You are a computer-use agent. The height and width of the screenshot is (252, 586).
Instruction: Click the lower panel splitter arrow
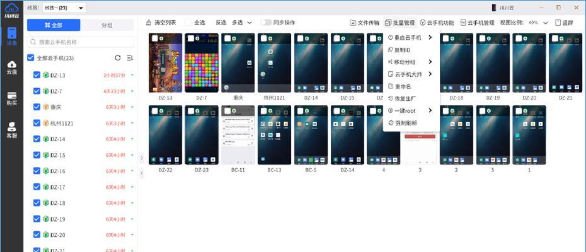click(x=142, y=173)
